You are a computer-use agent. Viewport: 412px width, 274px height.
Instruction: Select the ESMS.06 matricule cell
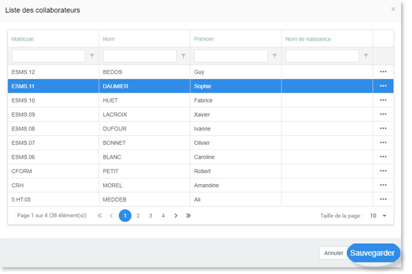pyautogui.click(x=53, y=157)
